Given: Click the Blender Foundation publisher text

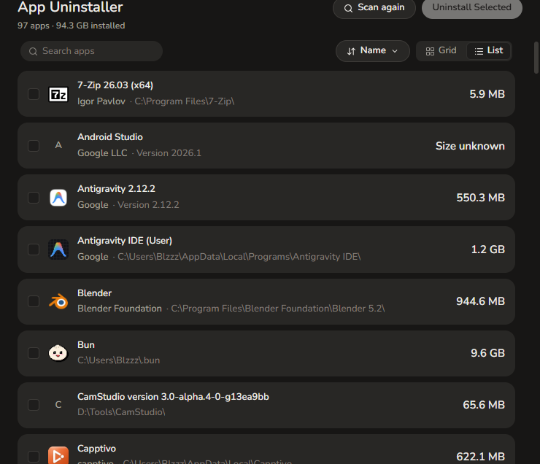Looking at the screenshot, I should pos(120,309).
